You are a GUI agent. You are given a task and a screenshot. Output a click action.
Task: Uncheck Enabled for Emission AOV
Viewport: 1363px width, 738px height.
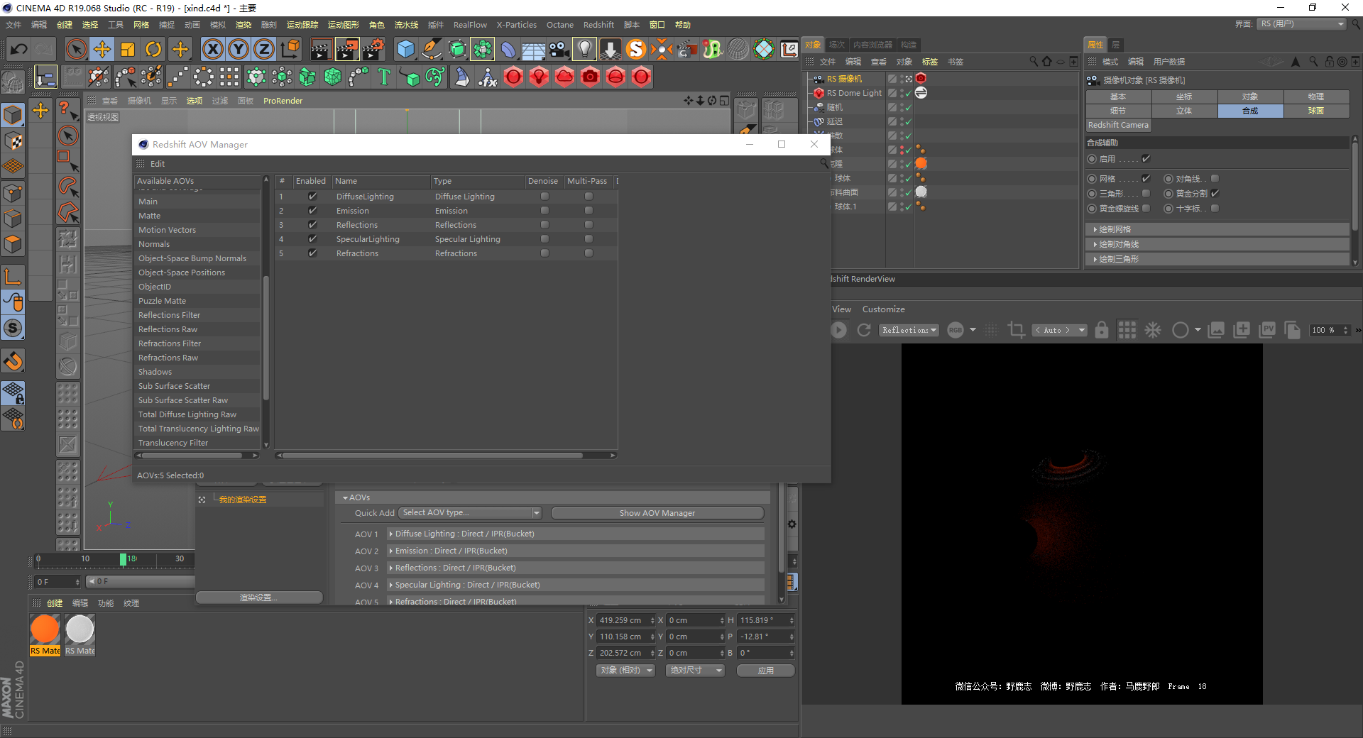tap(312, 211)
